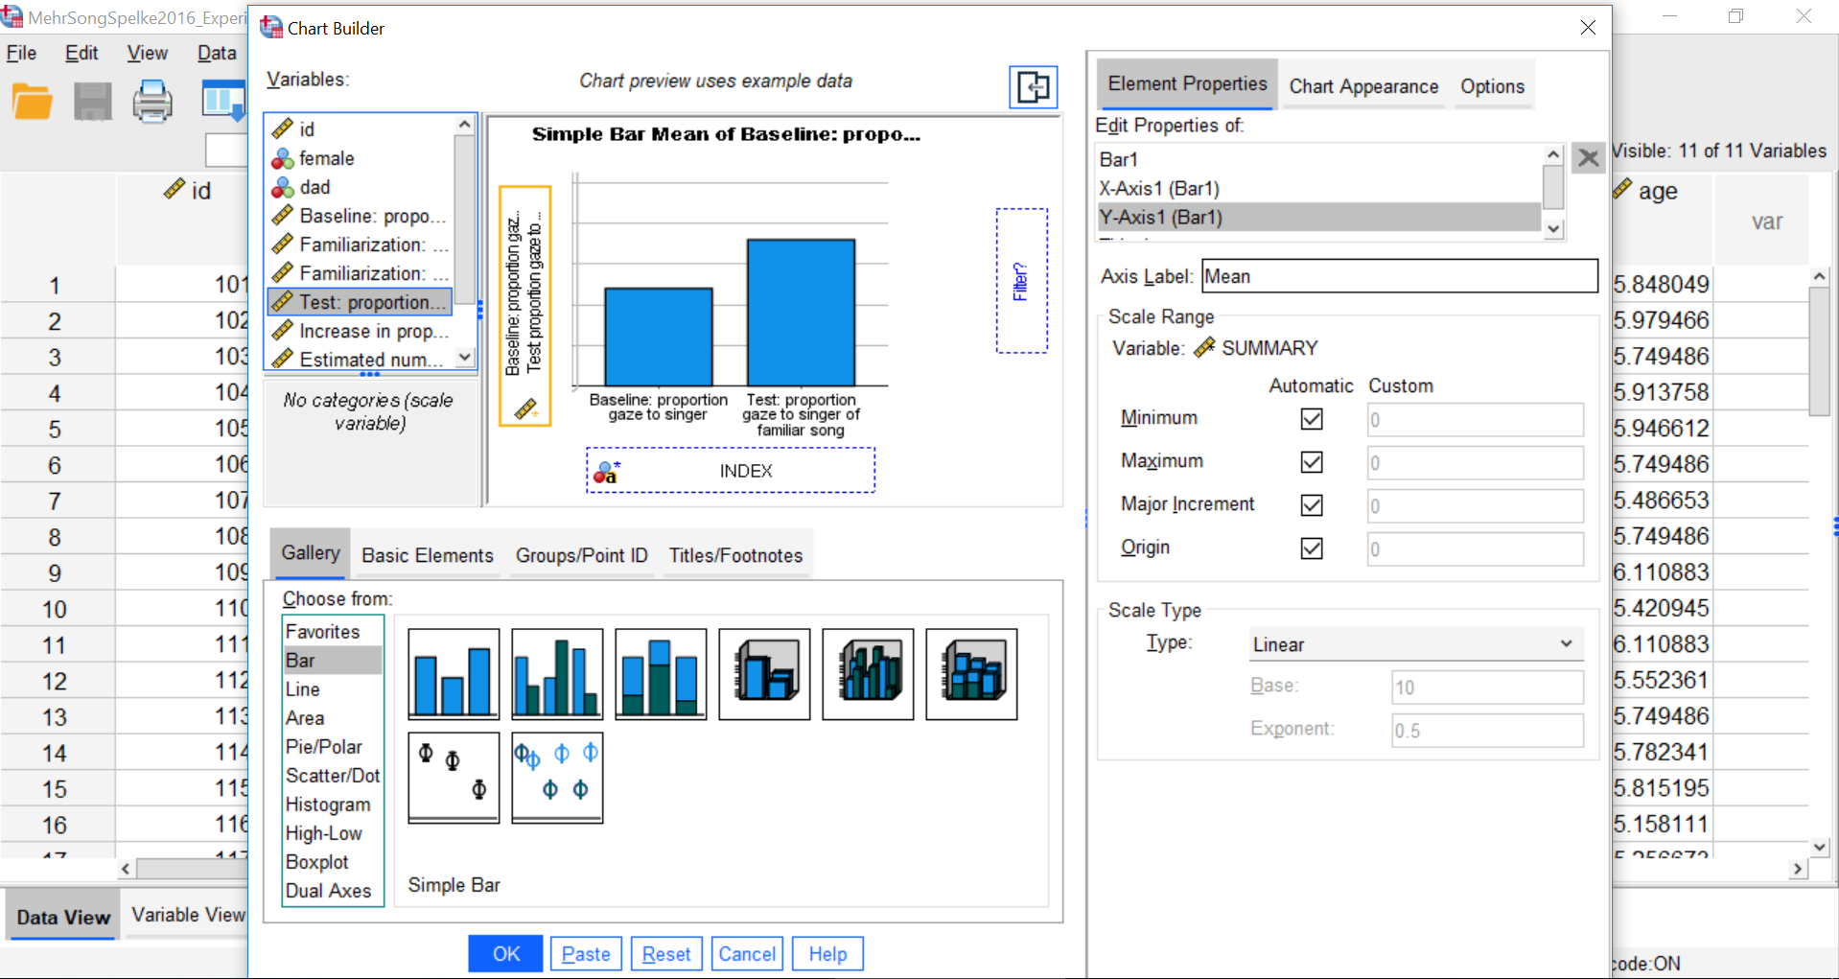Click the Open folder toolbar icon
The width and height of the screenshot is (1839, 979).
click(x=33, y=102)
